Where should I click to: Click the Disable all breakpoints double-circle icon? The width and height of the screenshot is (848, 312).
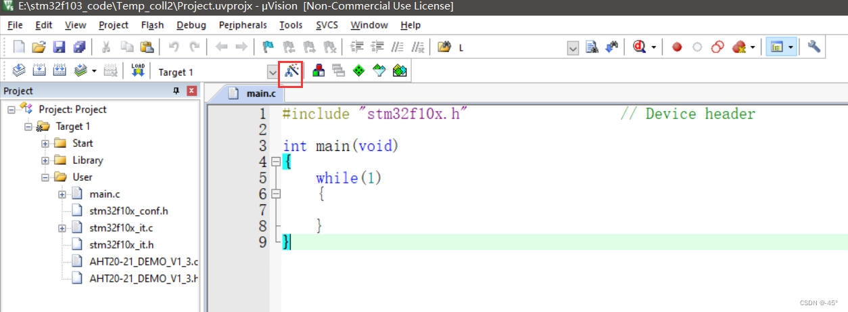[717, 47]
